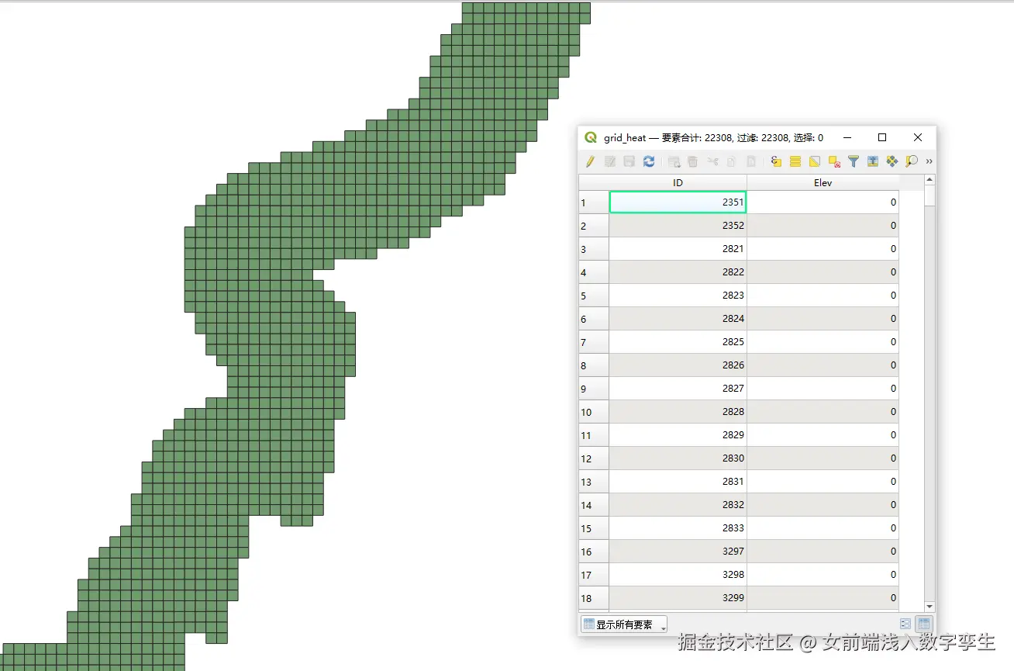Click the Deselect All features icon
This screenshot has height=671, width=1014.
(833, 161)
